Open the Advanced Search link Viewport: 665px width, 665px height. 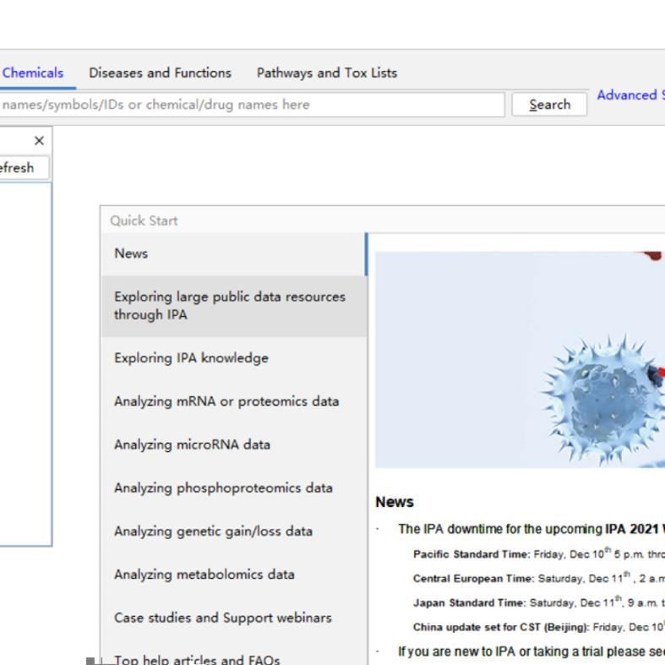pos(630,95)
